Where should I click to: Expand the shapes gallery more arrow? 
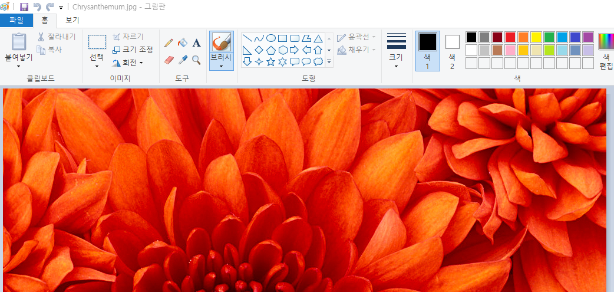[329, 61]
